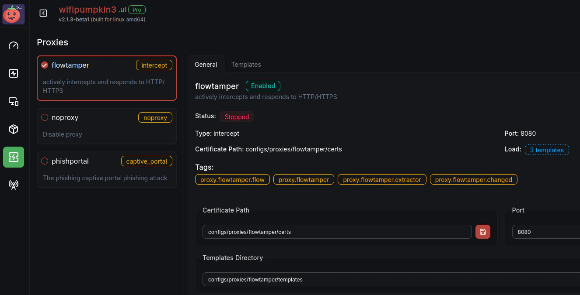Click the proxy.flowtamper.extractor tag
This screenshot has width=580, height=295.
pyautogui.click(x=382, y=179)
